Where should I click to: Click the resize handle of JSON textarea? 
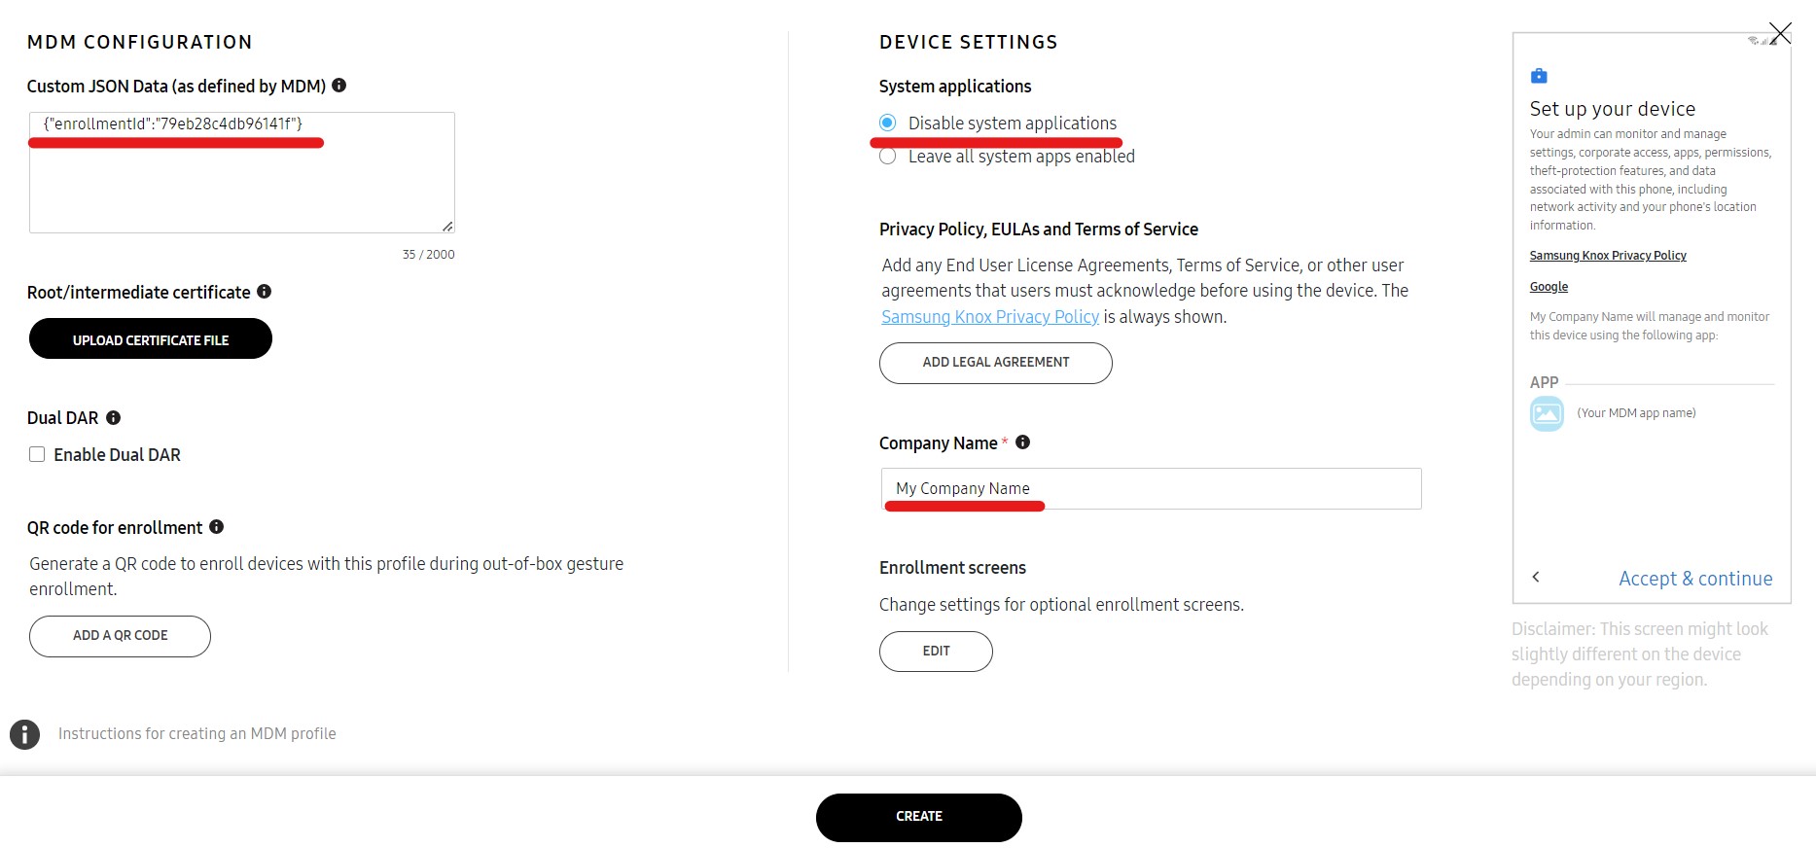coord(447,226)
